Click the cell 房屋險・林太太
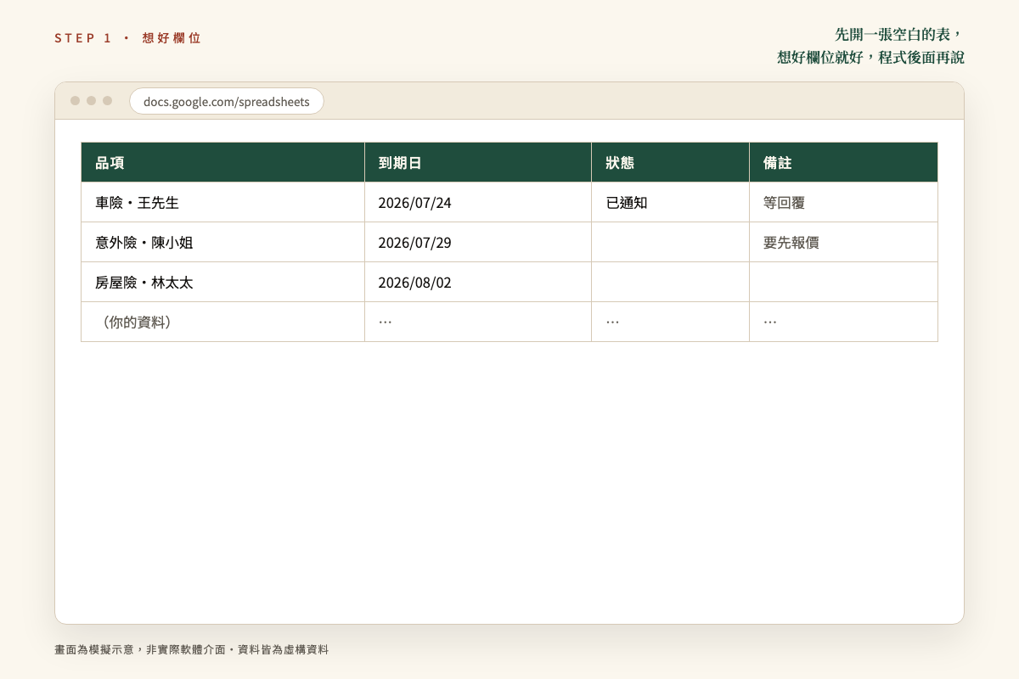Image resolution: width=1019 pixels, height=679 pixels. pos(222,282)
